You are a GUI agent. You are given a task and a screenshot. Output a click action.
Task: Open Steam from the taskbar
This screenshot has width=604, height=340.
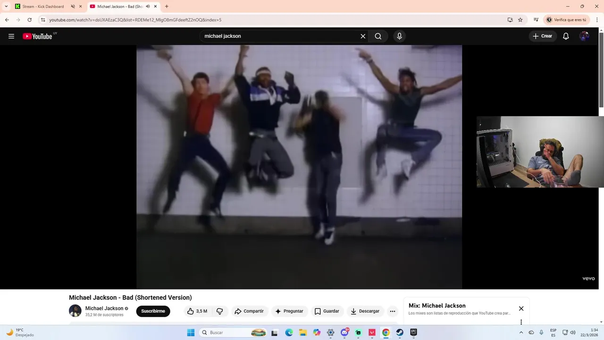coord(400,332)
